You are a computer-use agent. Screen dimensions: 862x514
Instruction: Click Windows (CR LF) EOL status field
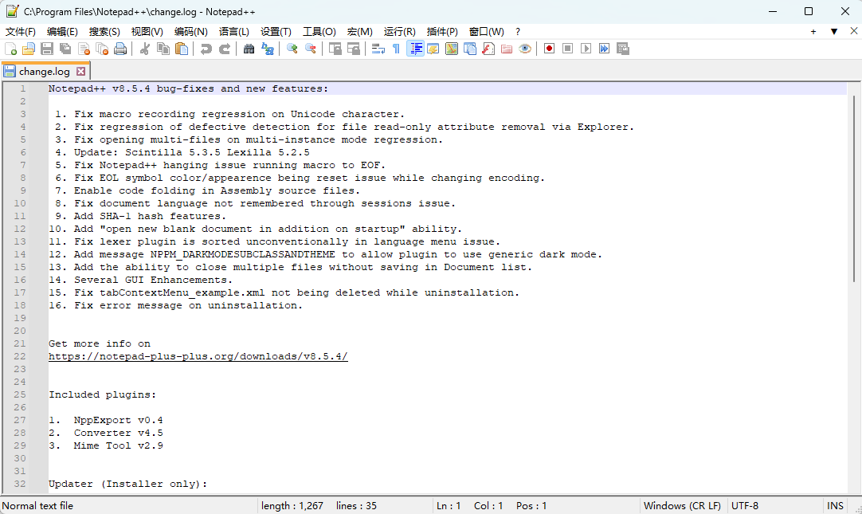click(x=682, y=506)
